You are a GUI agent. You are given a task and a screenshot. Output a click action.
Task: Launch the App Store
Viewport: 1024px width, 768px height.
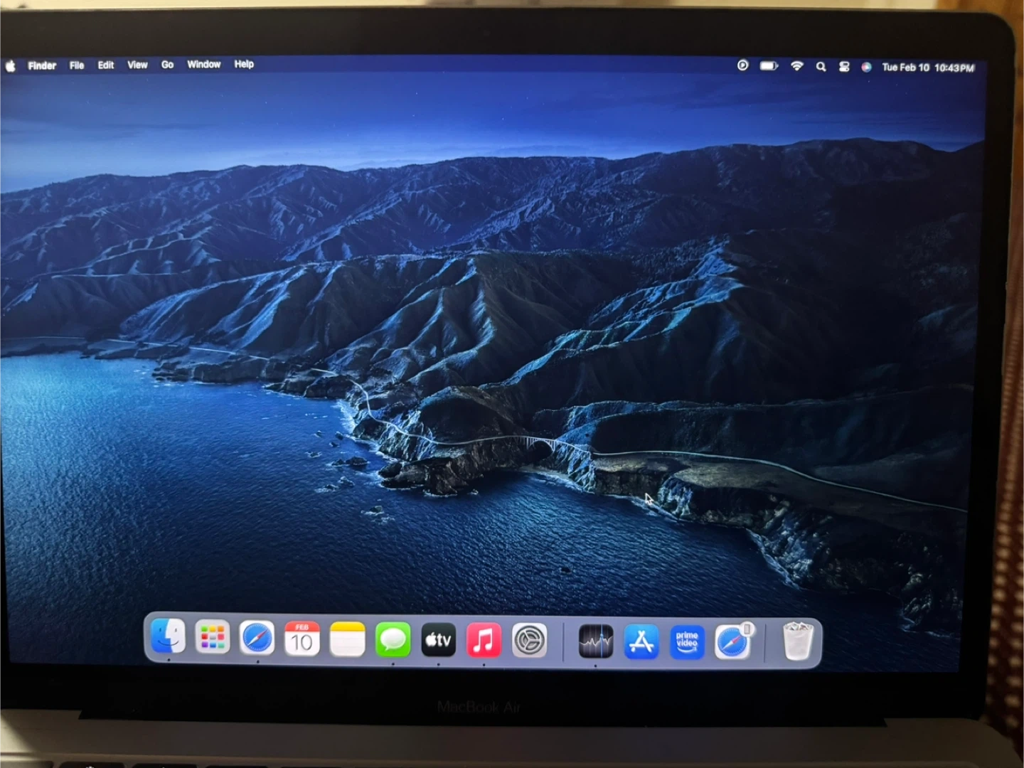pyautogui.click(x=641, y=642)
